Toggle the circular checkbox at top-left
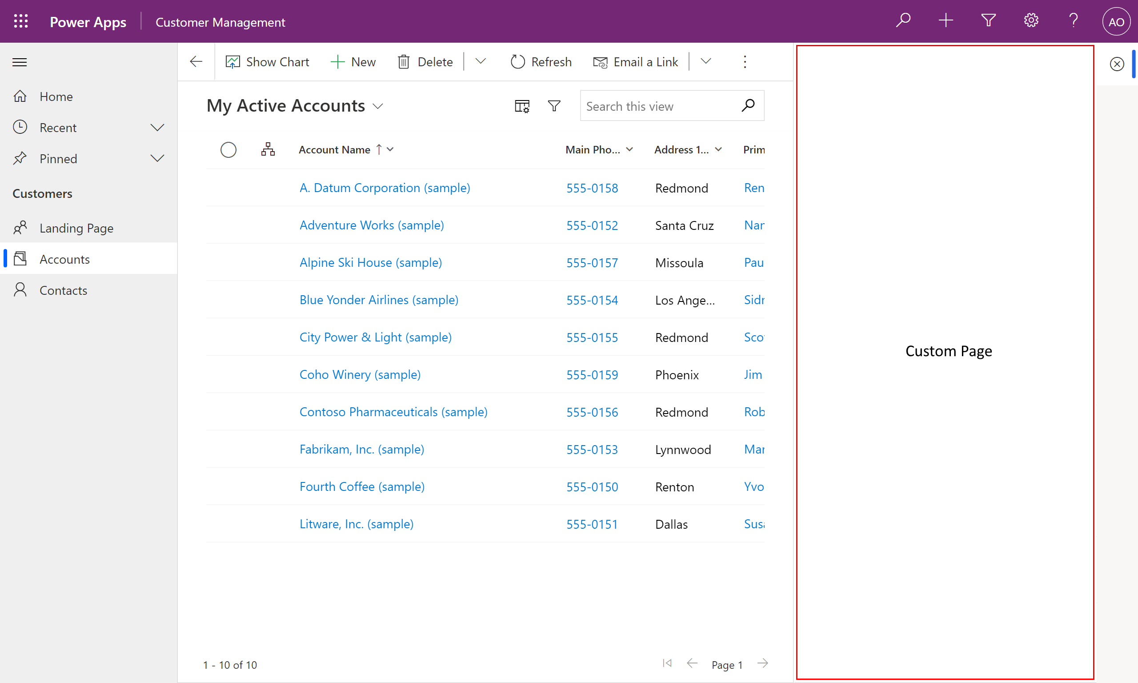The height and width of the screenshot is (683, 1138). 228,149
